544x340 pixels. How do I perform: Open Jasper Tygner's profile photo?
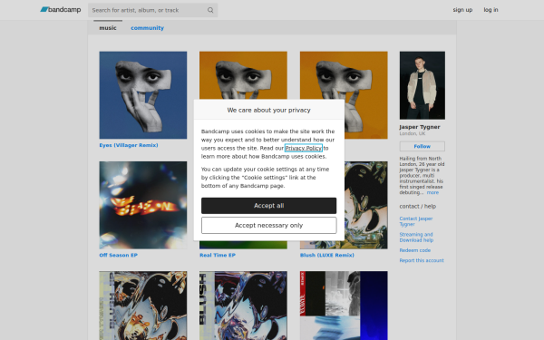tap(423, 85)
